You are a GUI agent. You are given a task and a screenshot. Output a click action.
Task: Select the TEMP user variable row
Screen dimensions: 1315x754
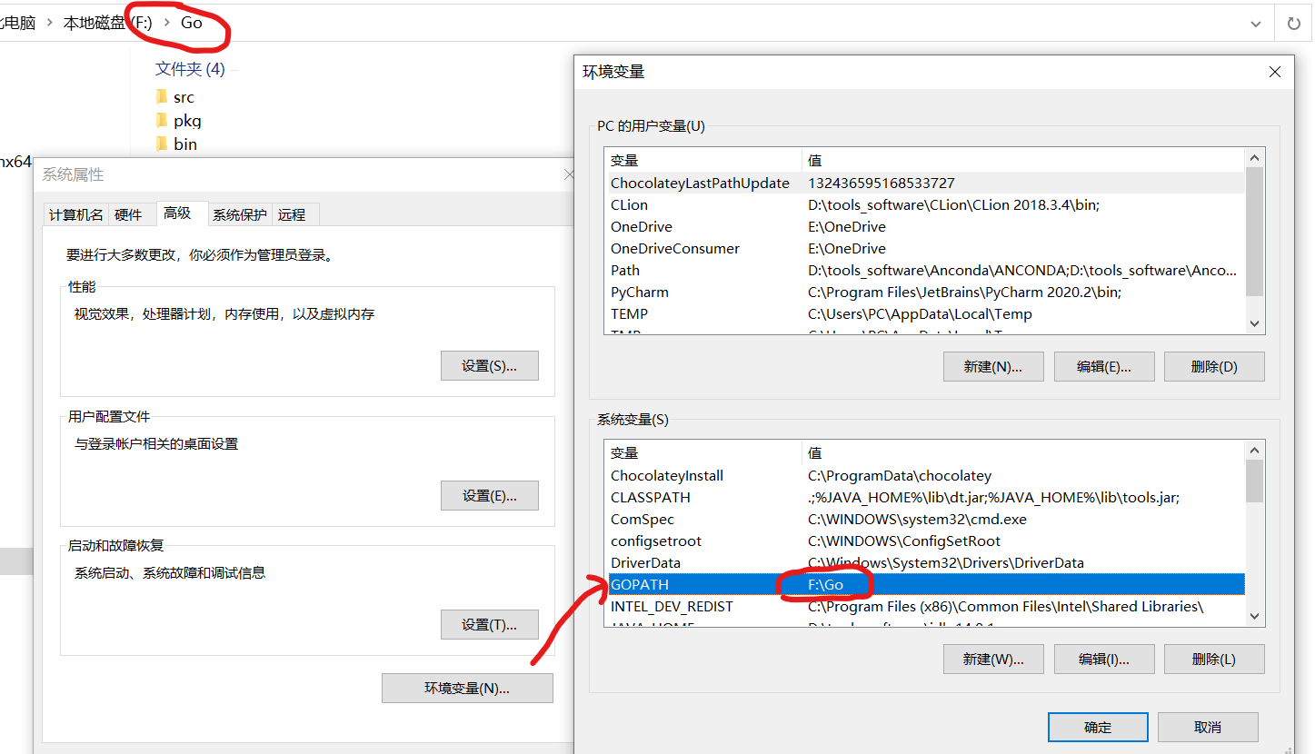click(x=925, y=314)
